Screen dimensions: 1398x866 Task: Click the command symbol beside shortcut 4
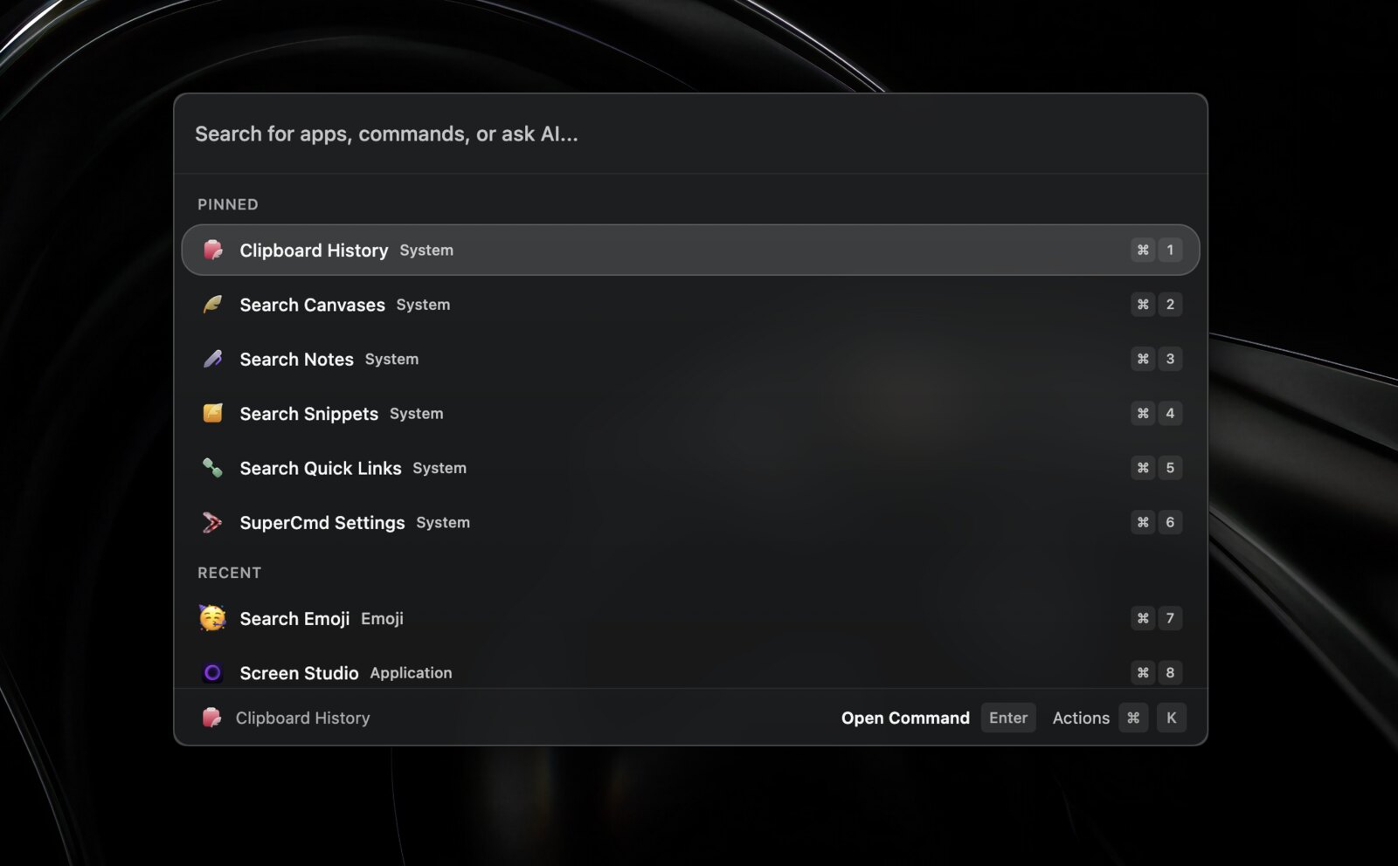point(1143,413)
